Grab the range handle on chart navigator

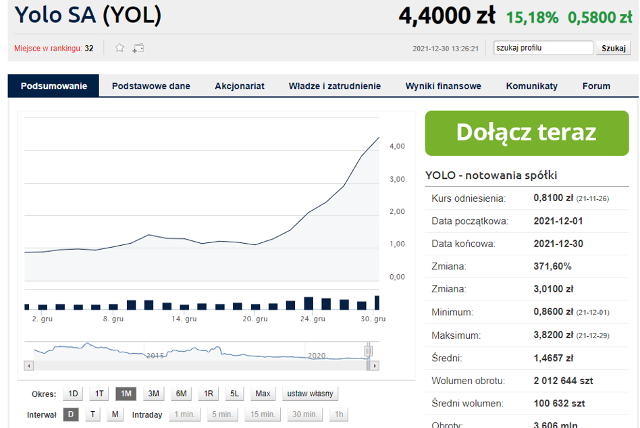pyautogui.click(x=368, y=350)
